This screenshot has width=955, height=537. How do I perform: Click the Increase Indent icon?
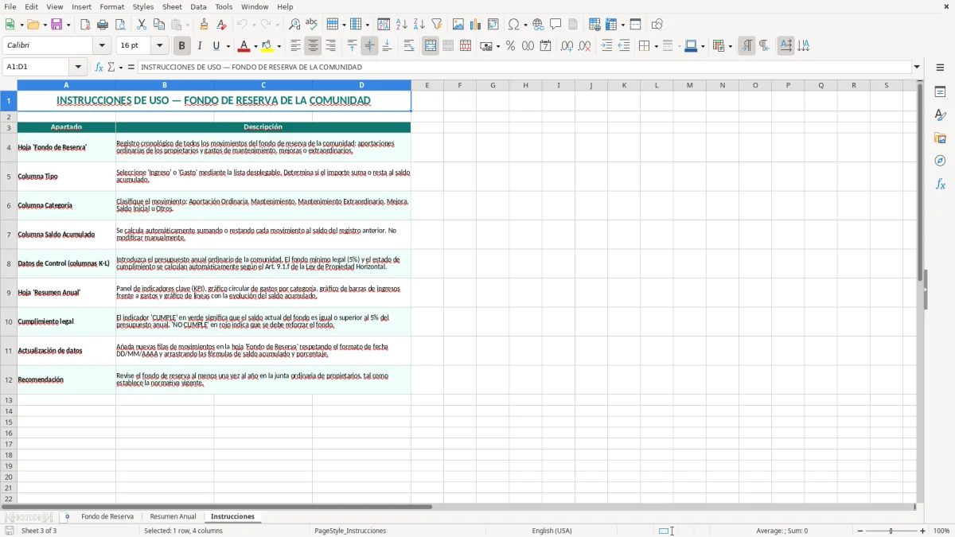pyautogui.click(x=606, y=46)
